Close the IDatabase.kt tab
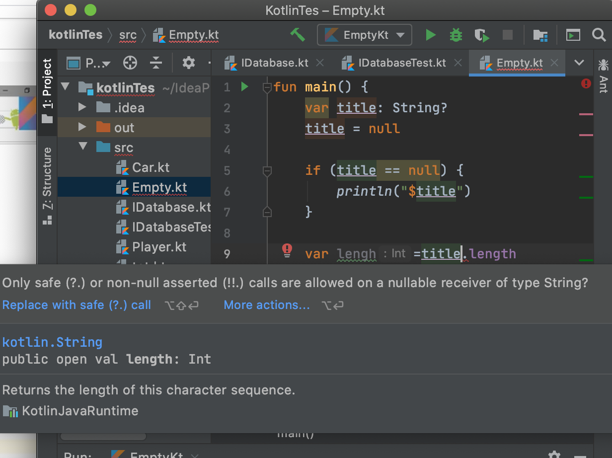 tap(320, 63)
